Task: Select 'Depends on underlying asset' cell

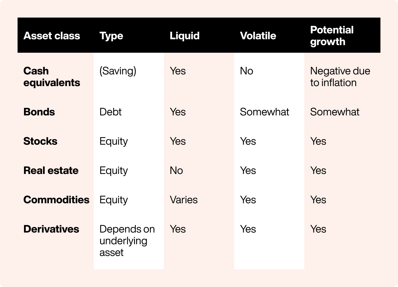Action: click(x=127, y=241)
